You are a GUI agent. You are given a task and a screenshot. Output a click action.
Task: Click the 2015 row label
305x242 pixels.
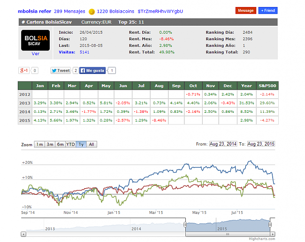(x=25, y=120)
